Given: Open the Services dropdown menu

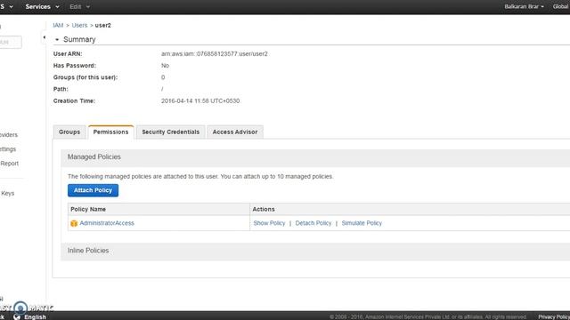Looking at the screenshot, I should click(42, 6).
